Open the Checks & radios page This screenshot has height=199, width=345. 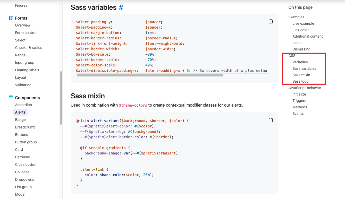click(x=28, y=48)
